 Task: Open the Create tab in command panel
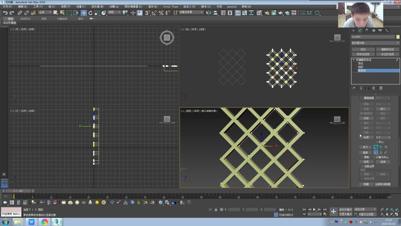tap(354, 30)
